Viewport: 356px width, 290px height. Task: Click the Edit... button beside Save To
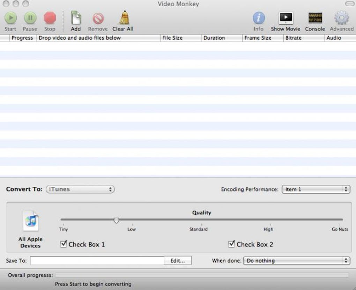click(x=178, y=260)
